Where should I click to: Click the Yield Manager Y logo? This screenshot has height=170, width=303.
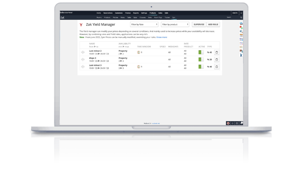(81, 25)
